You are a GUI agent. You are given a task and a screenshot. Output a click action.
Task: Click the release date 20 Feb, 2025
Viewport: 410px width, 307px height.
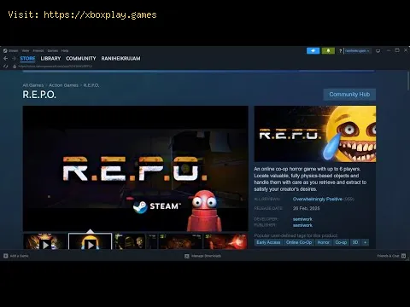(307, 208)
